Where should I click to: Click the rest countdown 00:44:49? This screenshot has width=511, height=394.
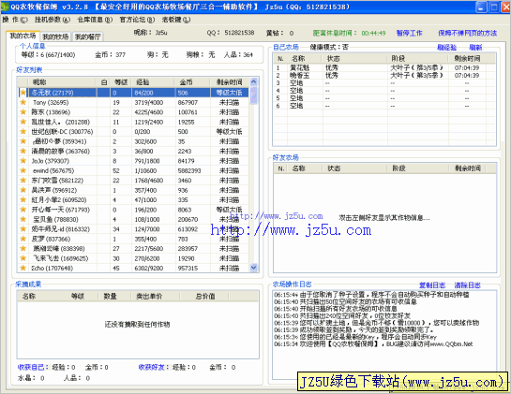click(x=373, y=33)
